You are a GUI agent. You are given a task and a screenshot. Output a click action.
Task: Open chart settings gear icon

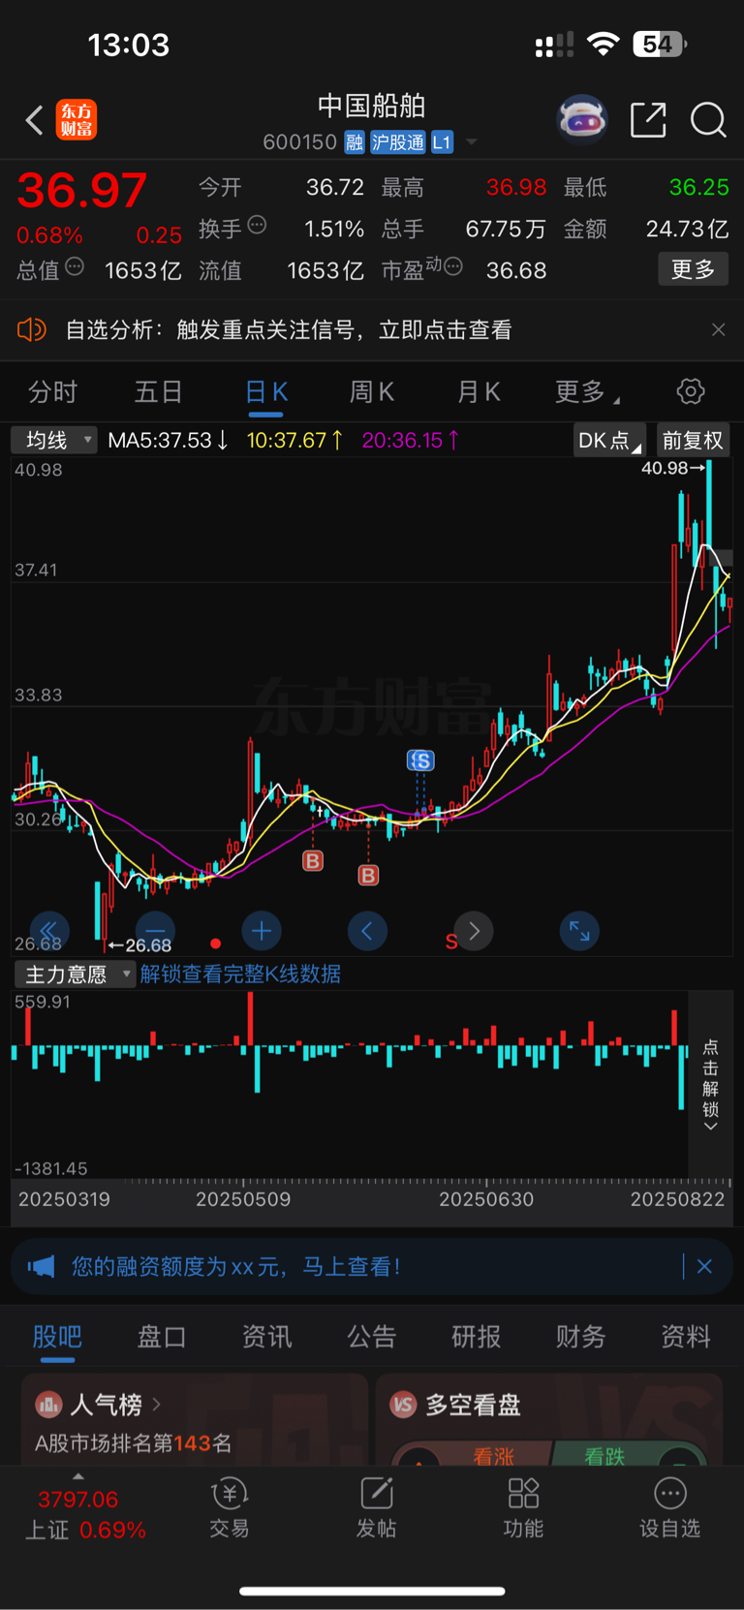(691, 392)
